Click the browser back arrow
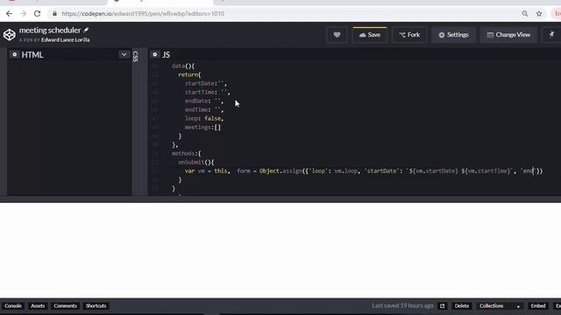This screenshot has width=561, height=315. [x=9, y=14]
